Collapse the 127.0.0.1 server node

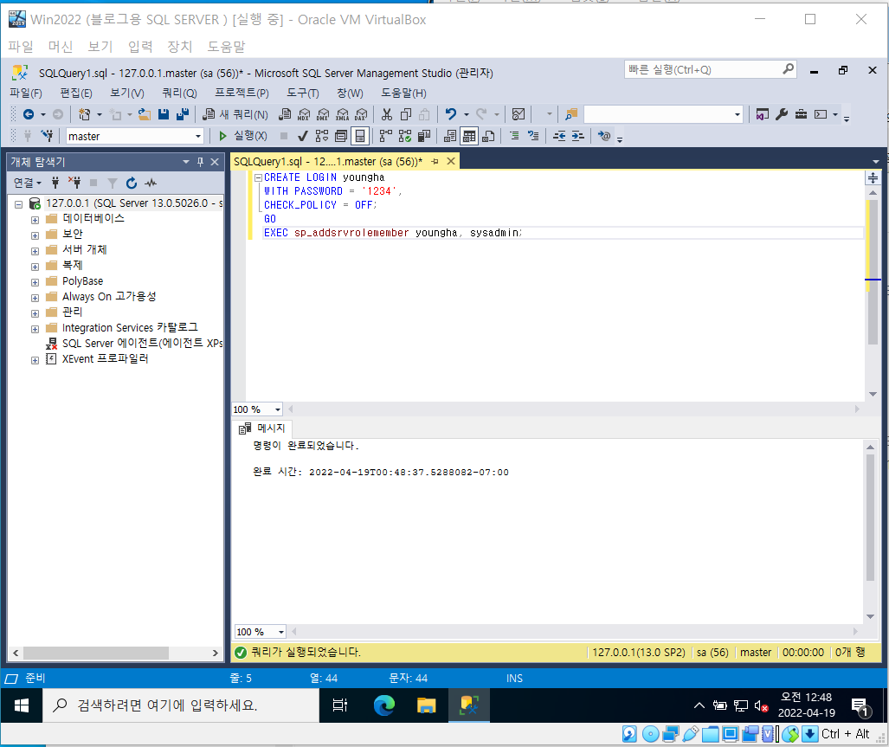18,204
